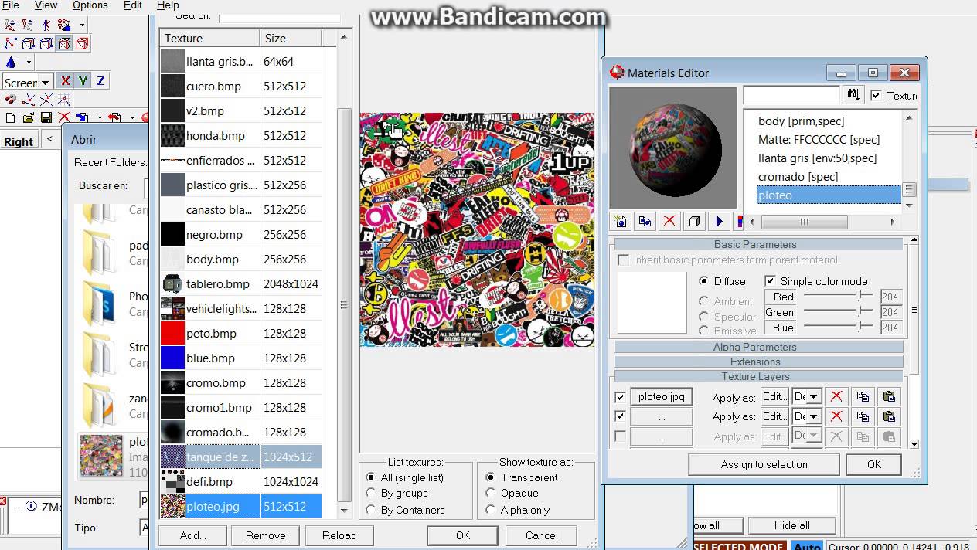The width and height of the screenshot is (977, 550).
Task: Click binoculars search icon in Materials Editor
Action: pos(853,94)
